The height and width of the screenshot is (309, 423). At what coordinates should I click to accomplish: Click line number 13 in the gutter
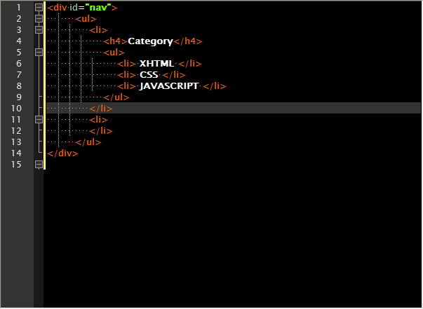click(x=16, y=142)
